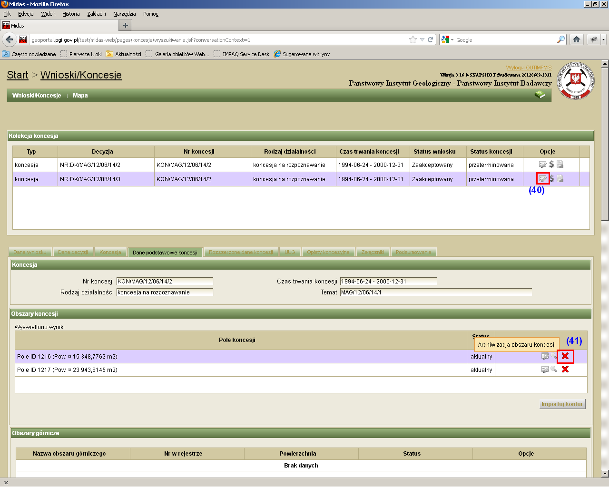This screenshot has width=609, height=487.
Task: Click the Importuj kontur button
Action: pyautogui.click(x=562, y=404)
